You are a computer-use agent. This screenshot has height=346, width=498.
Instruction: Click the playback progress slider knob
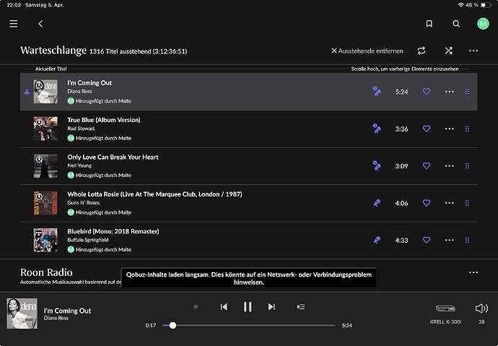tap(172, 325)
